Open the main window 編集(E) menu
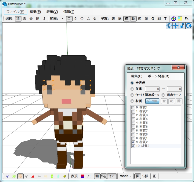Image resolution: width=194 pixels, height=182 pixels. 35,12
